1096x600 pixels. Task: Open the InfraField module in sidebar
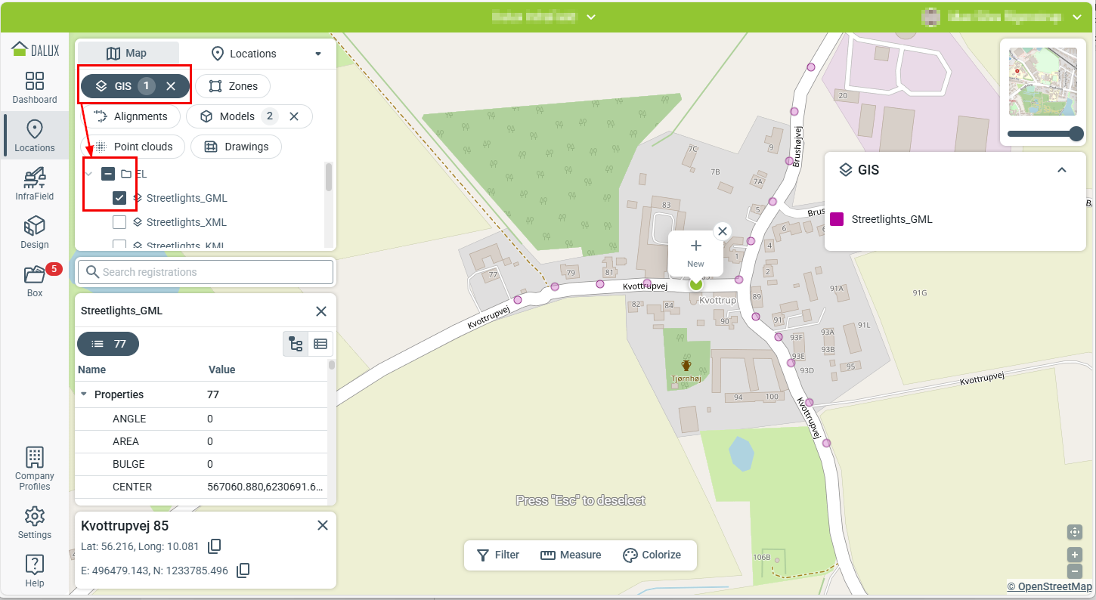(35, 184)
